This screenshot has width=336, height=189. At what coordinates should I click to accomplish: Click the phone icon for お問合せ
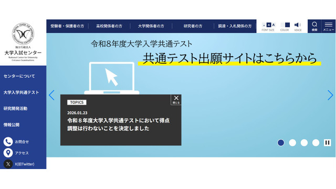8,142
